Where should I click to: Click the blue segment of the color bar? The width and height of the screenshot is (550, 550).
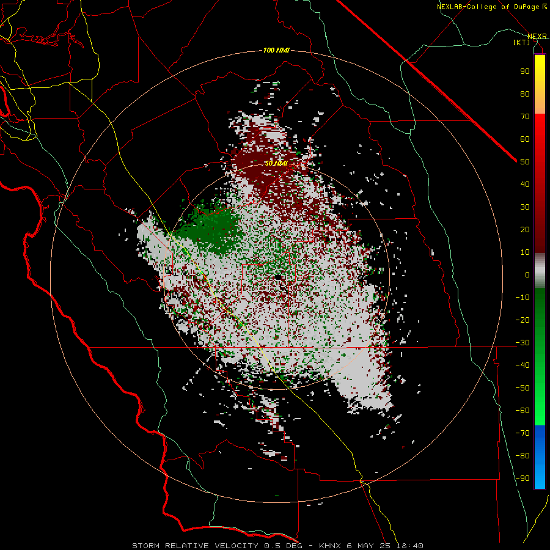pyautogui.click(x=540, y=457)
